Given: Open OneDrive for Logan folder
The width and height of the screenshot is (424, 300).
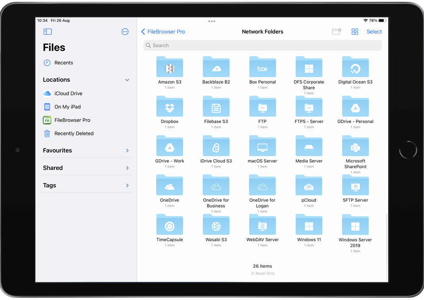Looking at the screenshot, I should pos(262,185).
